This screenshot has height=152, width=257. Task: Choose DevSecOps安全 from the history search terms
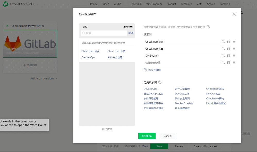(184, 103)
